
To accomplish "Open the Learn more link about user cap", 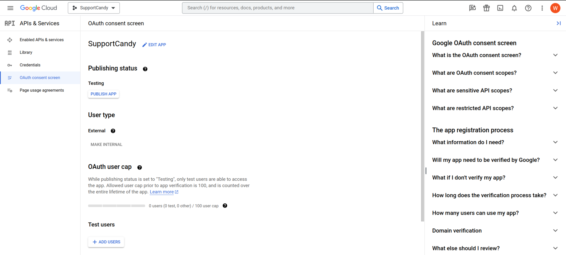I will tap(162, 192).
